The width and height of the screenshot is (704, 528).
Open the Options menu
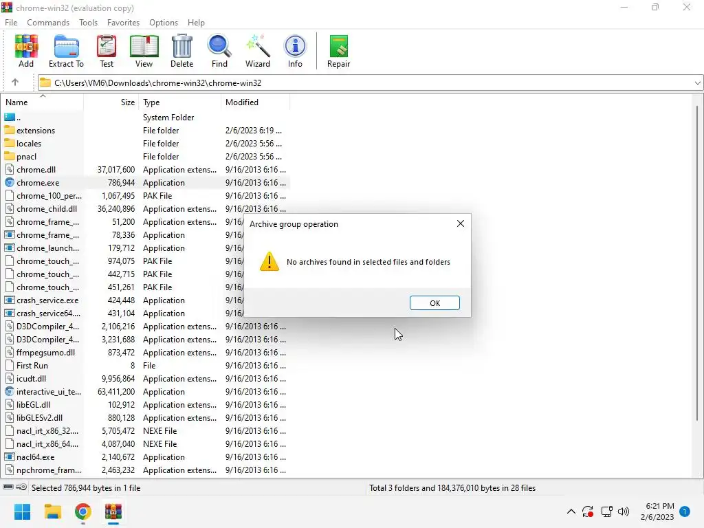click(x=164, y=23)
